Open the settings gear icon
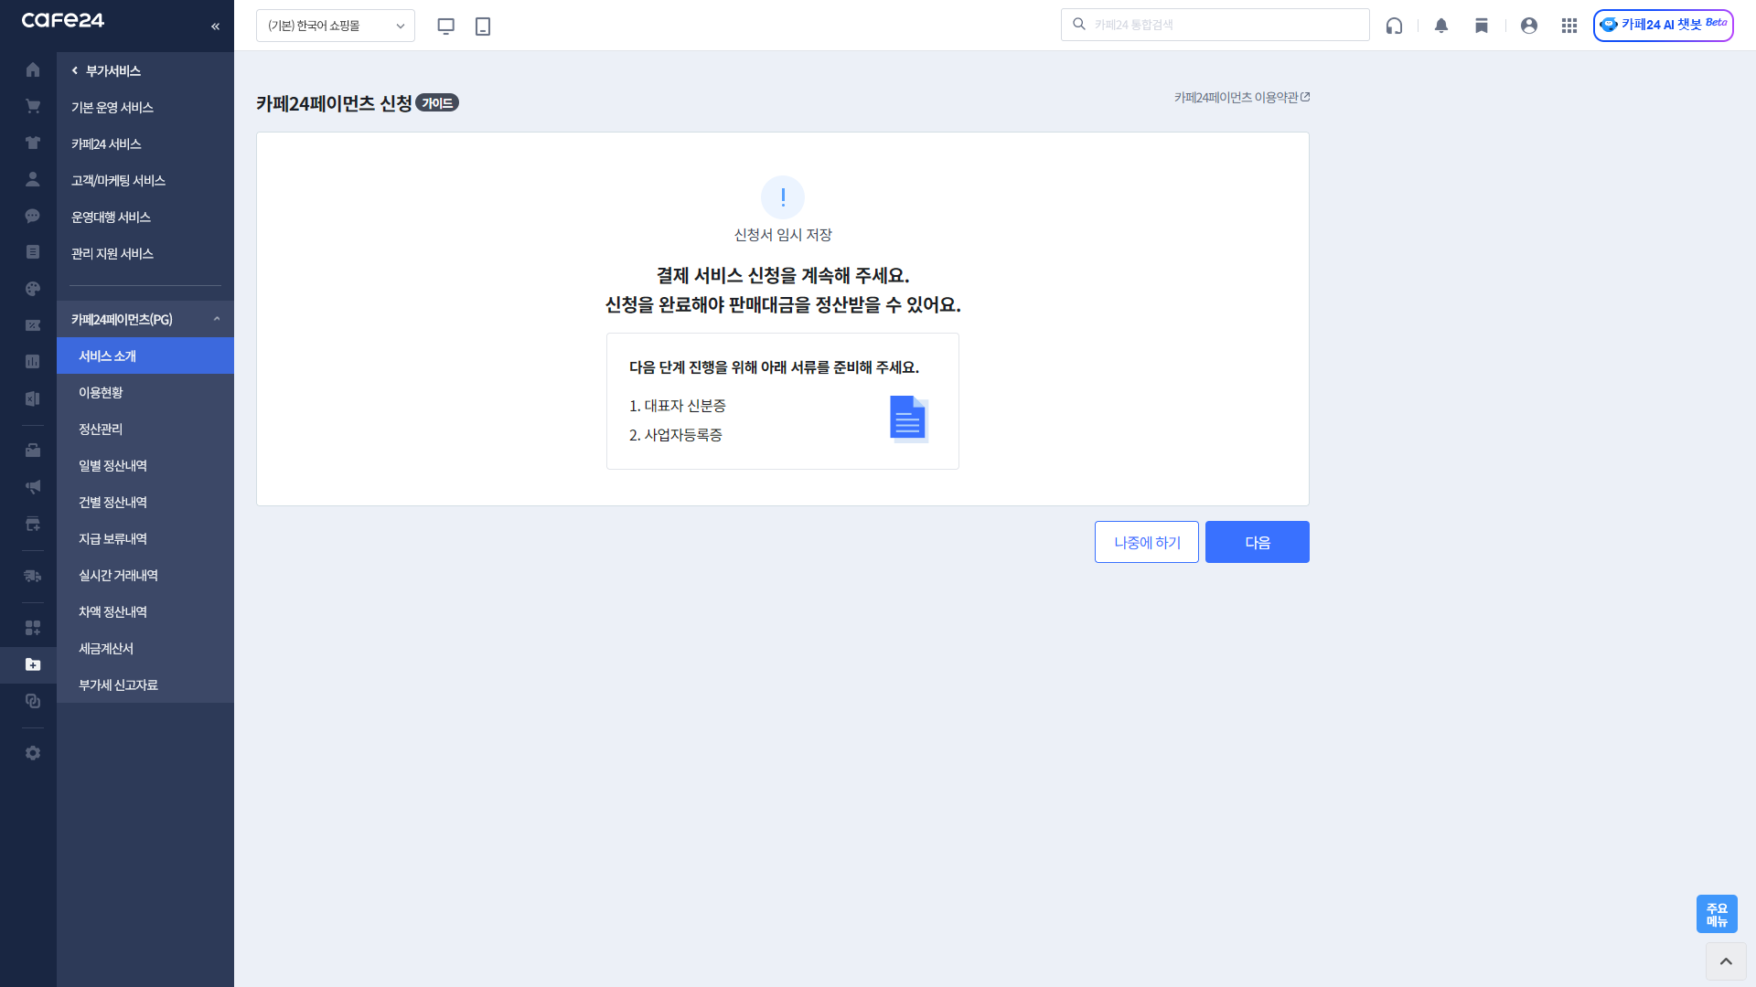Screen dimensions: 1756x987 [x=33, y=753]
